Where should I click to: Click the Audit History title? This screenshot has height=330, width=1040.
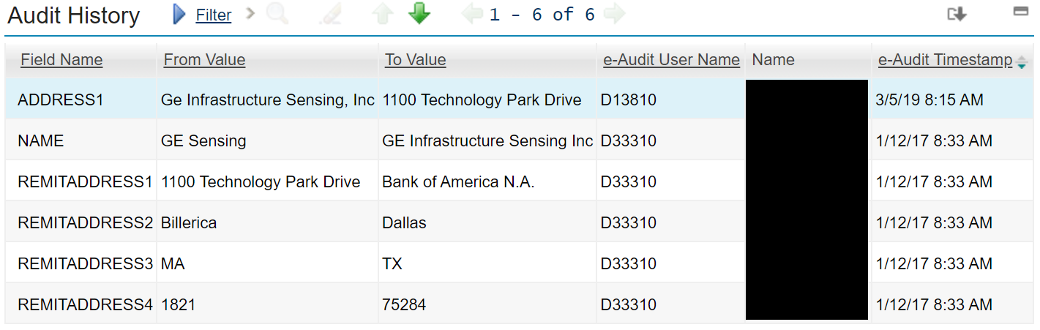tap(74, 15)
